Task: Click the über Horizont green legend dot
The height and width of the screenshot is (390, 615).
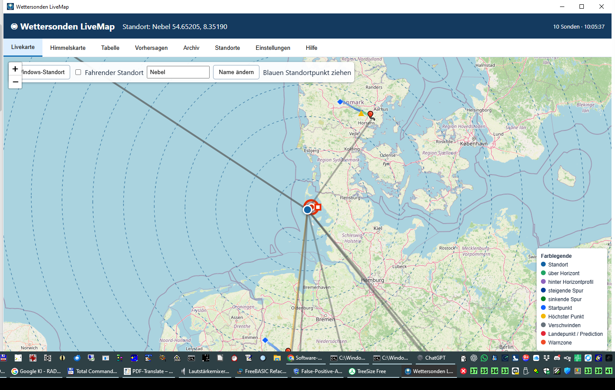Action: click(543, 273)
